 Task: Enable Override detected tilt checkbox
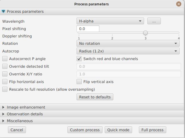(5, 67)
